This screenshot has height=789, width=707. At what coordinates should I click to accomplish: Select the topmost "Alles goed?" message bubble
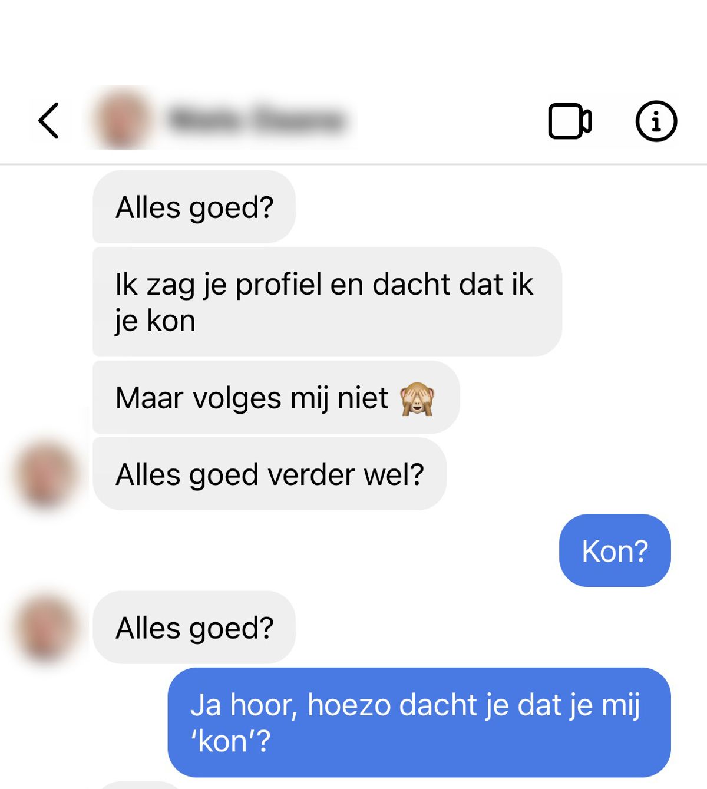point(194,207)
